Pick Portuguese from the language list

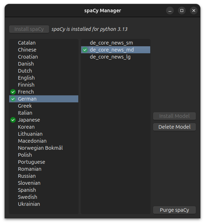click(x=44, y=162)
